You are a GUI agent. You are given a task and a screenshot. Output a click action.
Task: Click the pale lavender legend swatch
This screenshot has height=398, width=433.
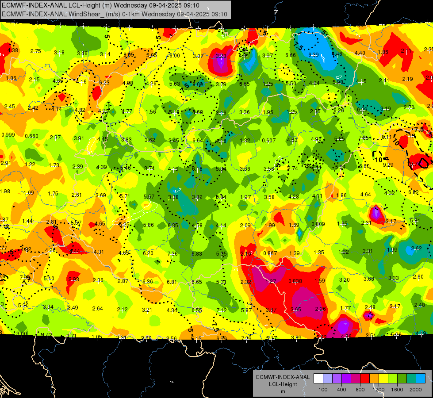coord(328,379)
